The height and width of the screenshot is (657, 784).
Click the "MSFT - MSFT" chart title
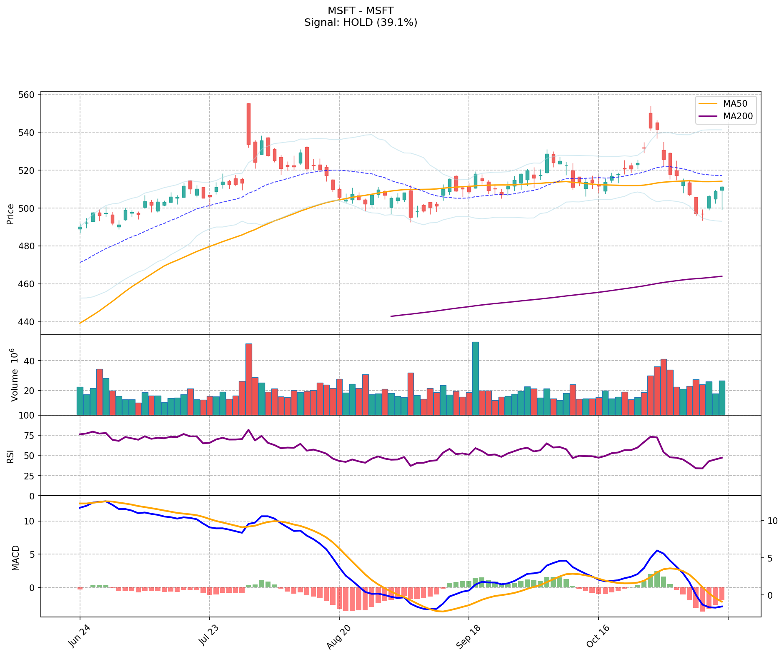coord(361,10)
